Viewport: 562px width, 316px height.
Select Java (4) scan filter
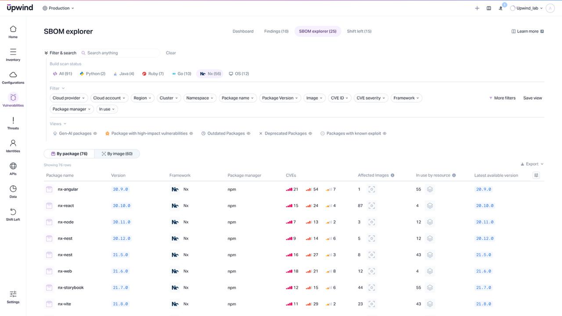[124, 74]
